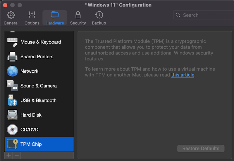Go to the Security tab

point(78,18)
